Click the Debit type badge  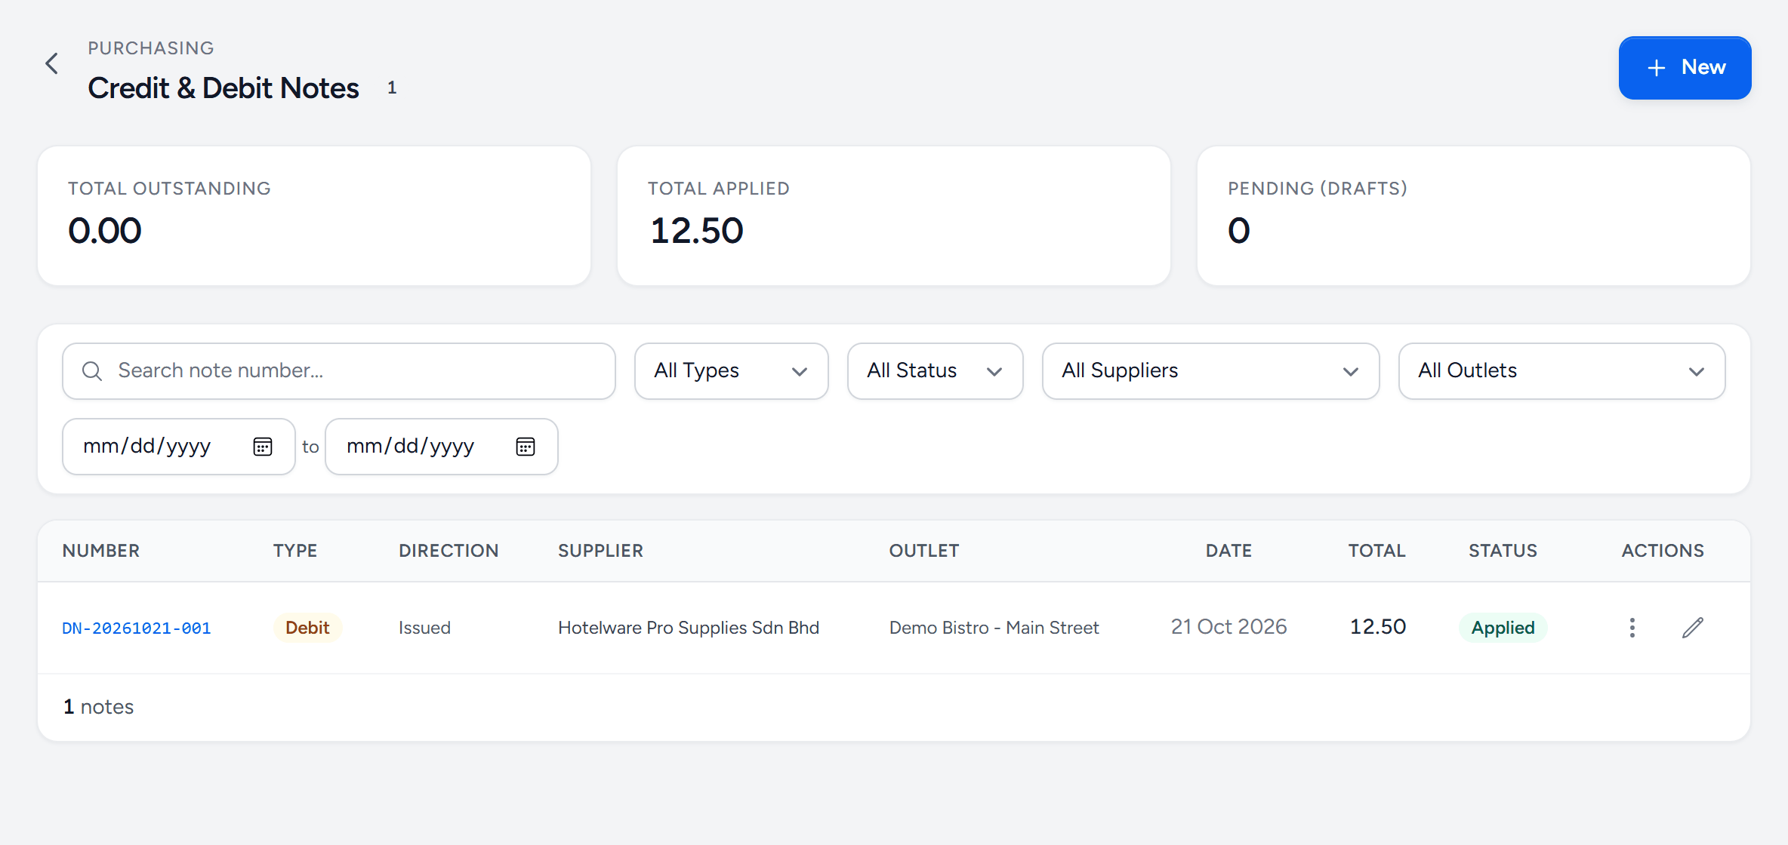(307, 628)
